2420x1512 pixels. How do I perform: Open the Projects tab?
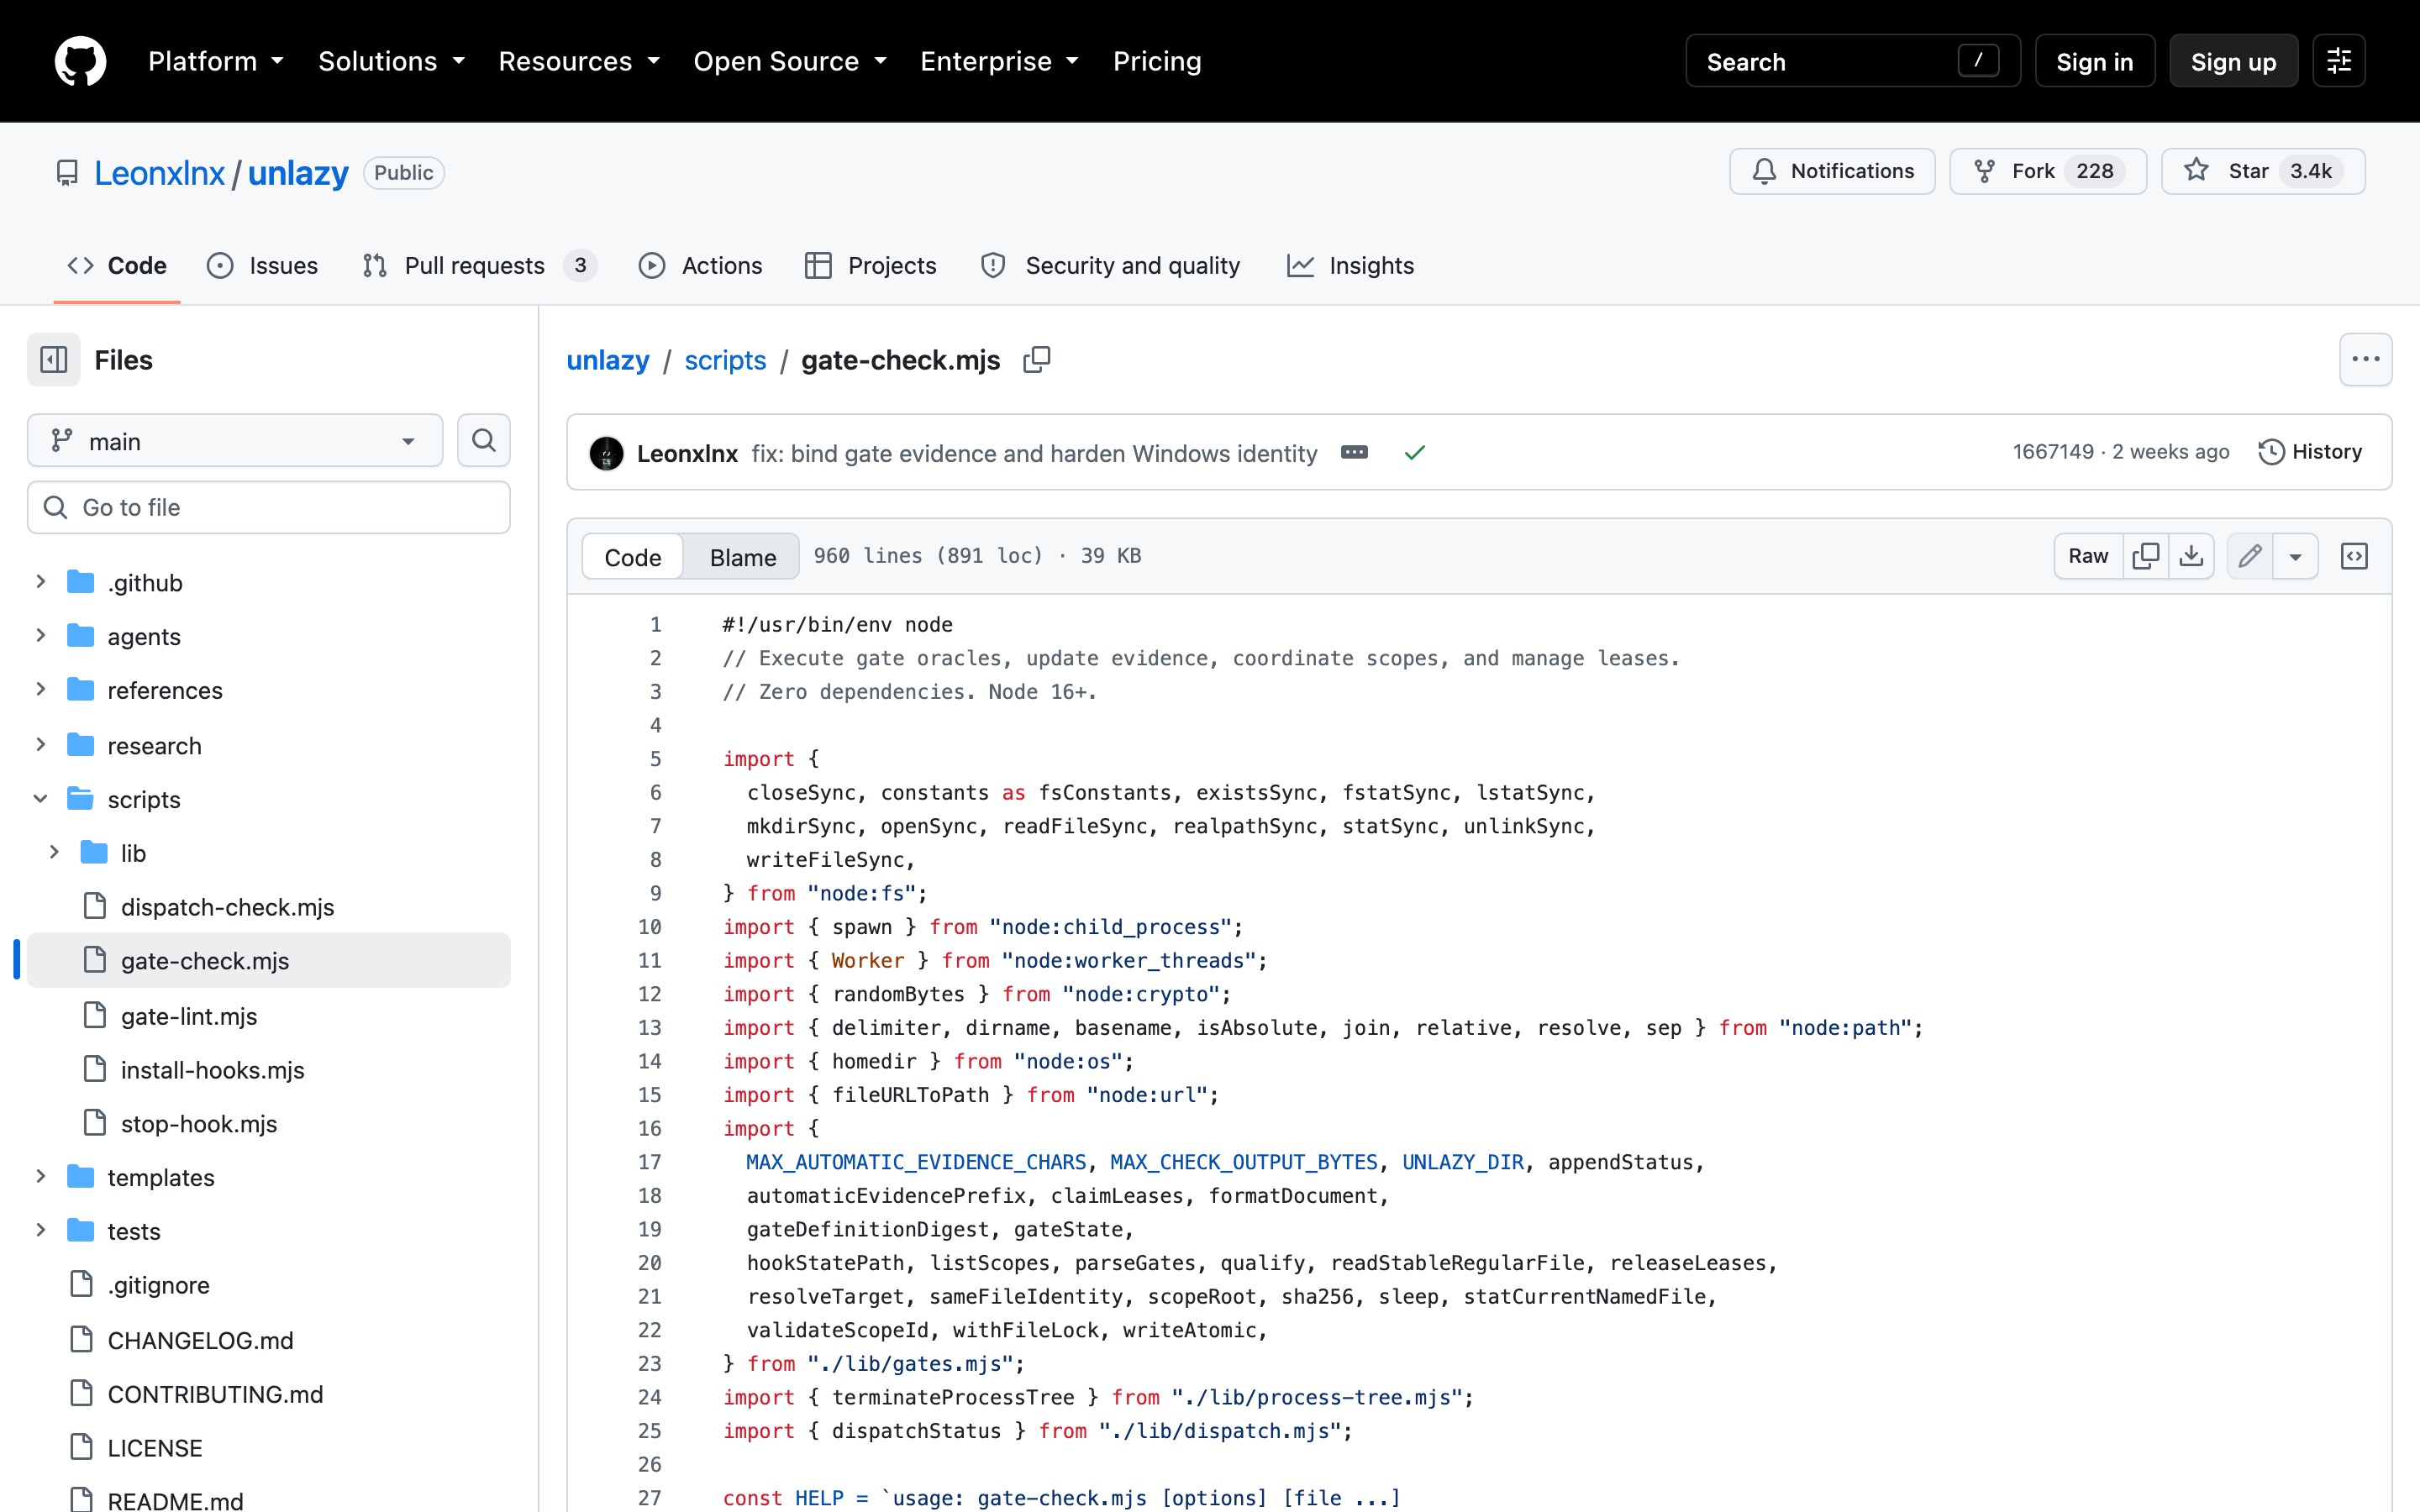tap(870, 266)
